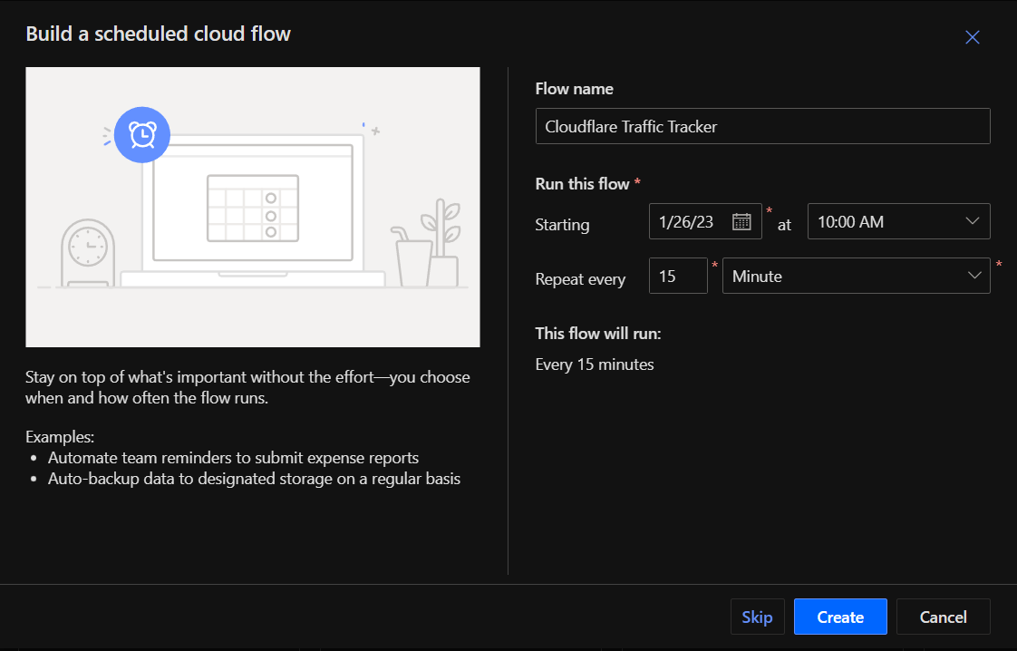Click the 'Automate team reminders' example bullet
The height and width of the screenshot is (651, 1017).
[x=233, y=457]
